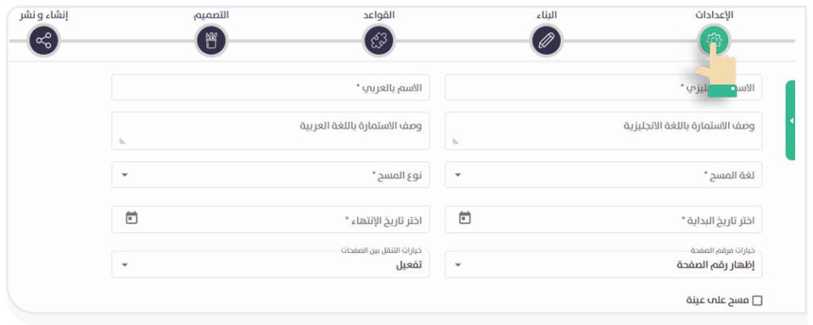Open page navigation options dropdown
The height and width of the screenshot is (325, 813).
pos(270,265)
